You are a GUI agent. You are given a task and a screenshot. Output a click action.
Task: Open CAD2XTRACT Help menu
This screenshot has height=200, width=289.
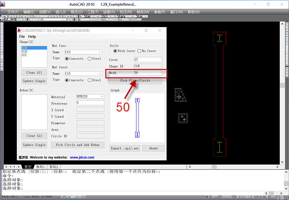coord(32,36)
